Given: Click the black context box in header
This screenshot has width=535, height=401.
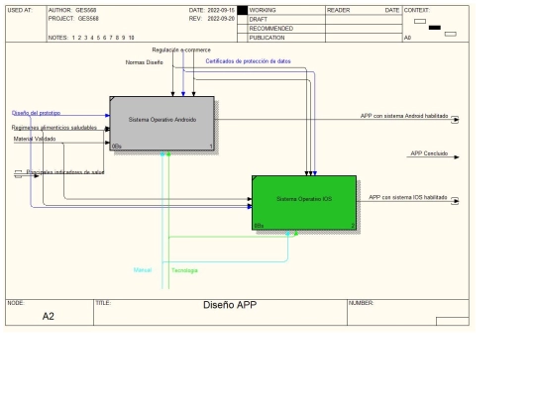Looking at the screenshot, I should (x=434, y=28).
